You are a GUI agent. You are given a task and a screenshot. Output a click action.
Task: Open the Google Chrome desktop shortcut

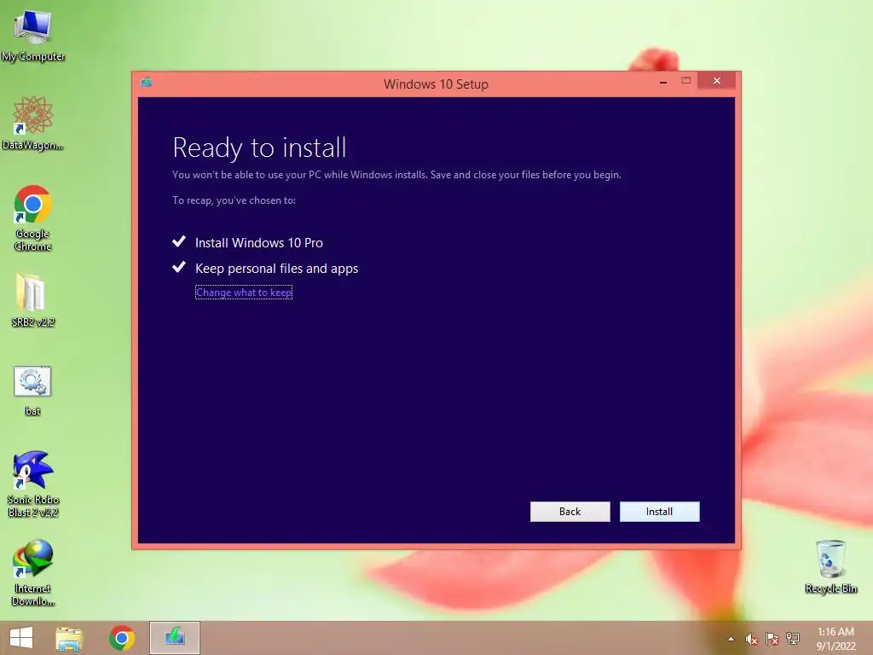33,217
